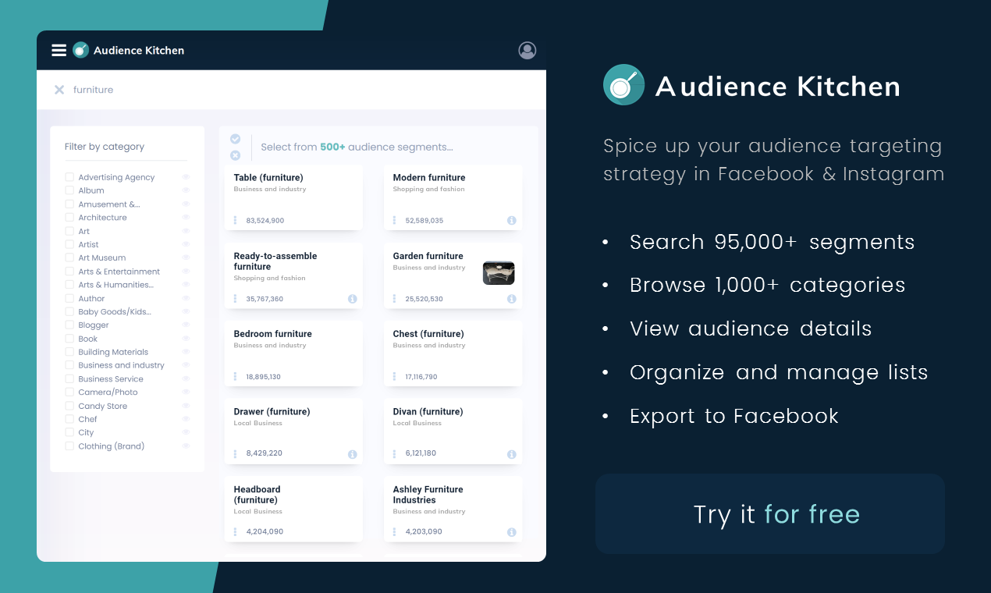Show info for Ashley Furniture Industries segment

(512, 532)
